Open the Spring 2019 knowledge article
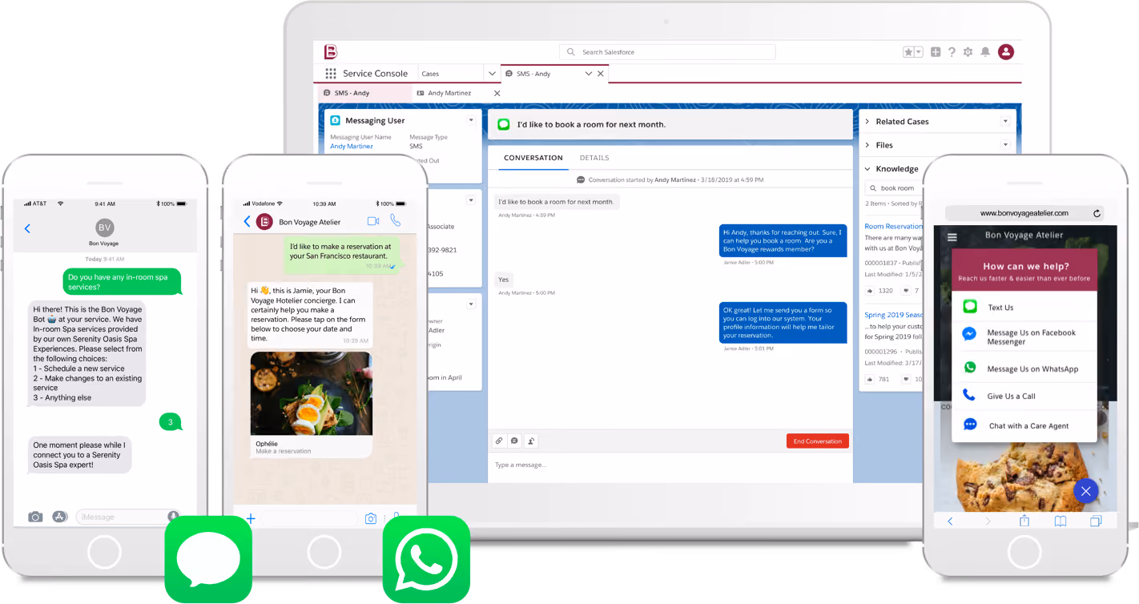This screenshot has height=604, width=1139. coord(894,315)
